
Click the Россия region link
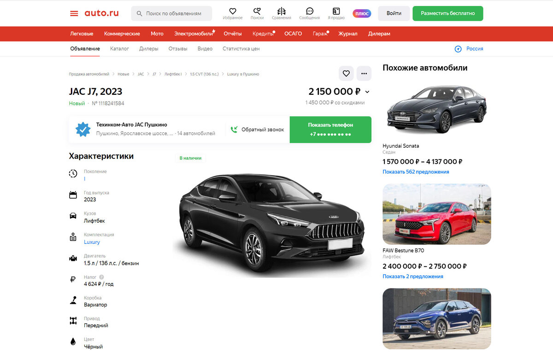[x=475, y=49]
